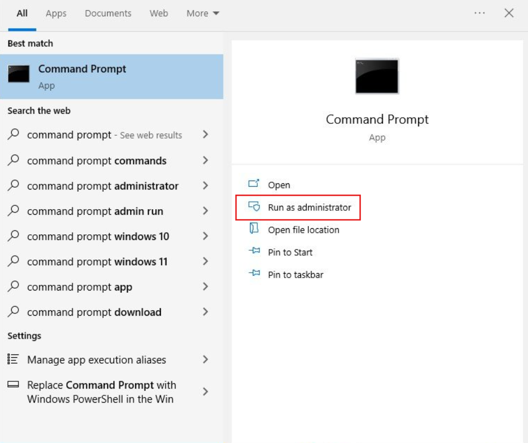Click the large Command Prompt icon in preview

(x=377, y=76)
